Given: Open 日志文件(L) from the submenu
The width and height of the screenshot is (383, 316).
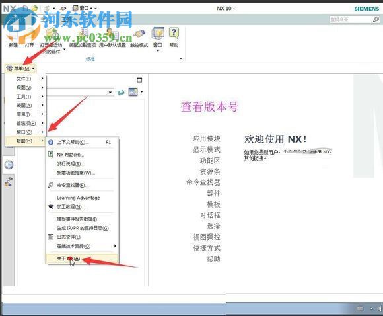Looking at the screenshot, I should [82, 237].
